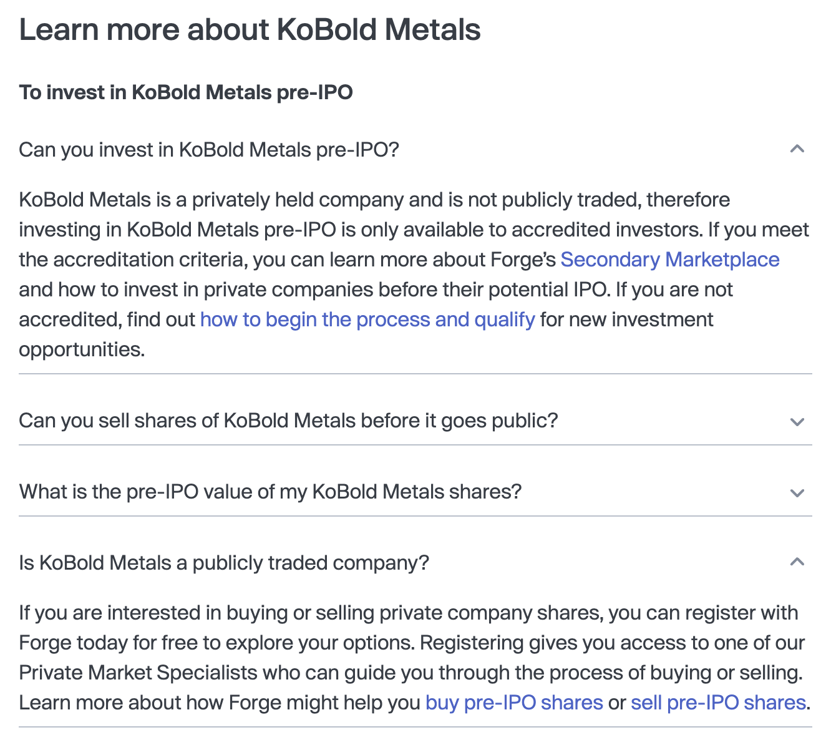The height and width of the screenshot is (740, 826).
Task: Click the down chevron next to pre-IPO value question
Action: point(797,493)
